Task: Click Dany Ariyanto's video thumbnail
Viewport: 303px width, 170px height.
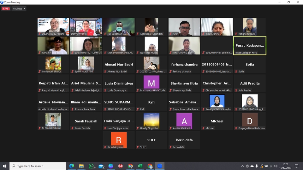Action: pyautogui.click(x=86, y=26)
